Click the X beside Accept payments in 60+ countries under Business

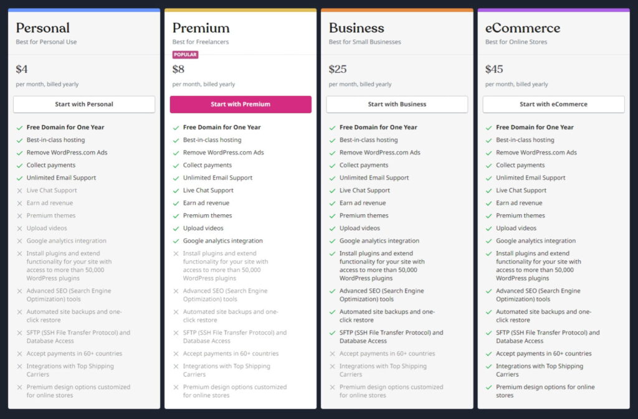click(331, 353)
